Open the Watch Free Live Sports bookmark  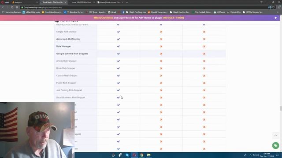pyautogui.click(x=180, y=12)
